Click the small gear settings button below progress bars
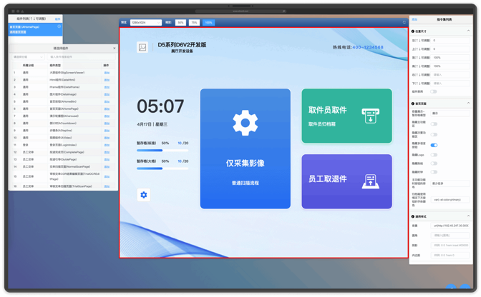The height and width of the screenshot is (297, 481). pos(144,195)
